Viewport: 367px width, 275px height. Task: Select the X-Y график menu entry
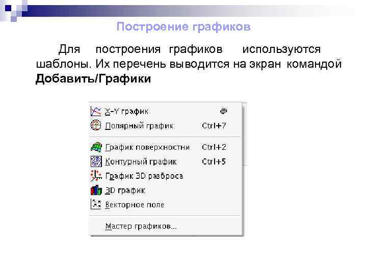(165, 112)
